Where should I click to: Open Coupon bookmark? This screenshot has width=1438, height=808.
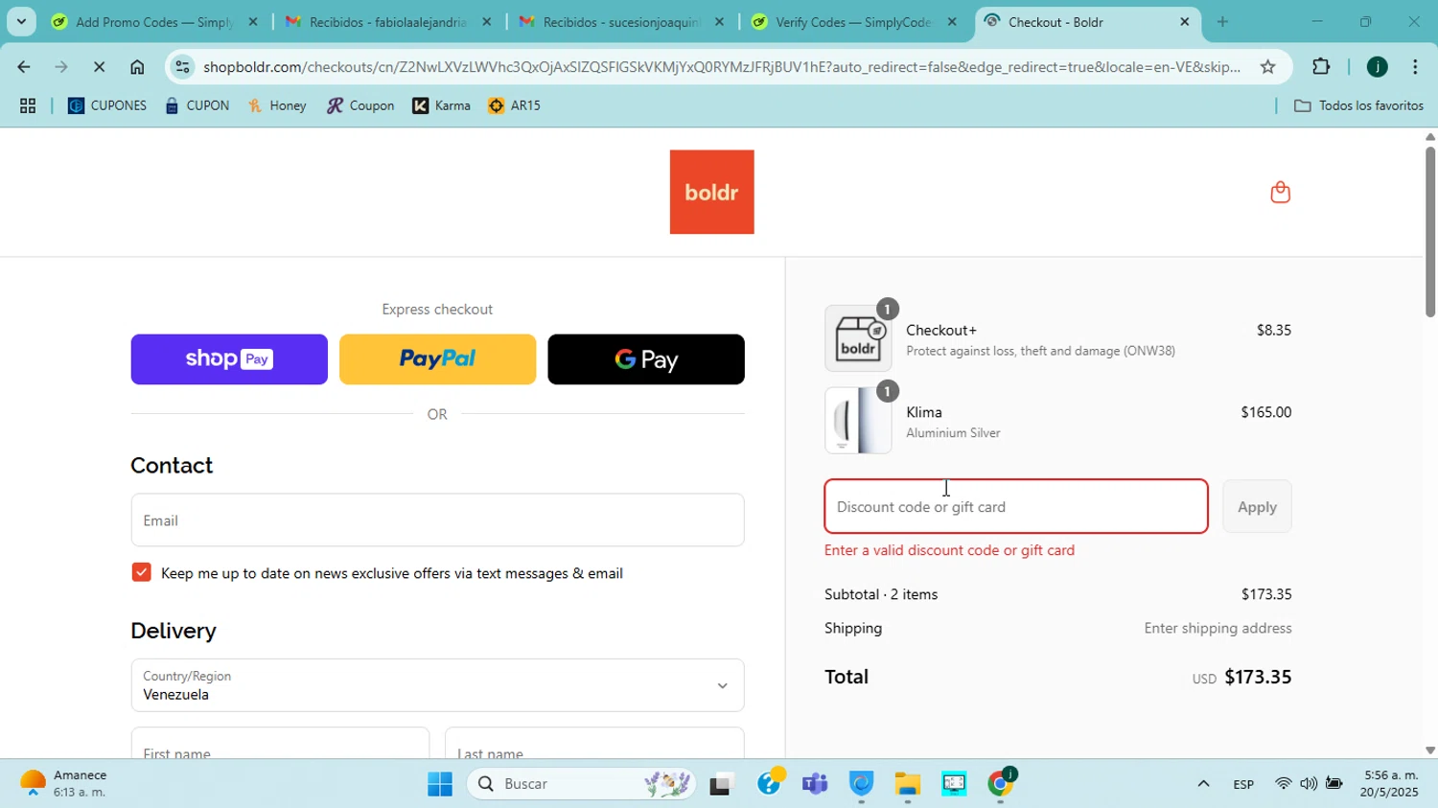pos(360,106)
